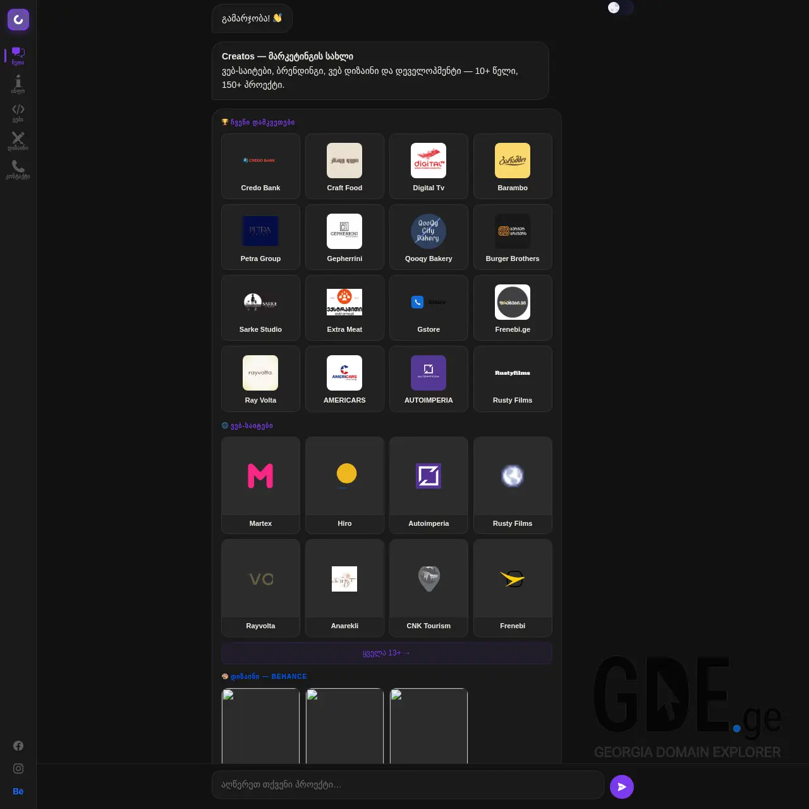Open the contact phone sidebar section
This screenshot has height=809, width=809.
point(18,169)
